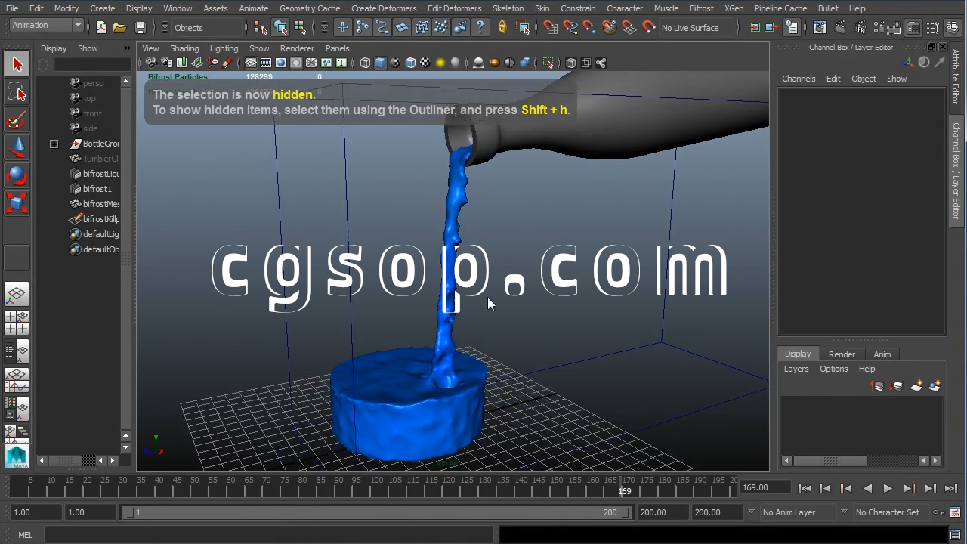Play the animation forwards
The width and height of the screenshot is (967, 544).
coord(888,489)
